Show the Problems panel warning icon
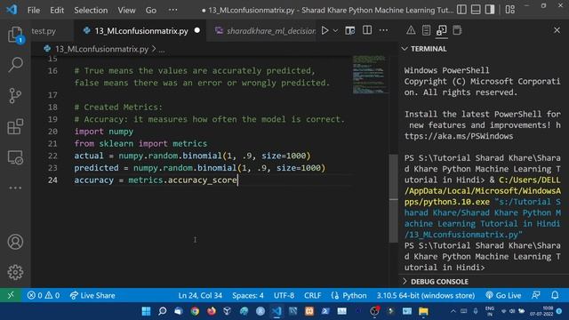Image resolution: width=569 pixels, height=320 pixels. [x=411, y=30]
